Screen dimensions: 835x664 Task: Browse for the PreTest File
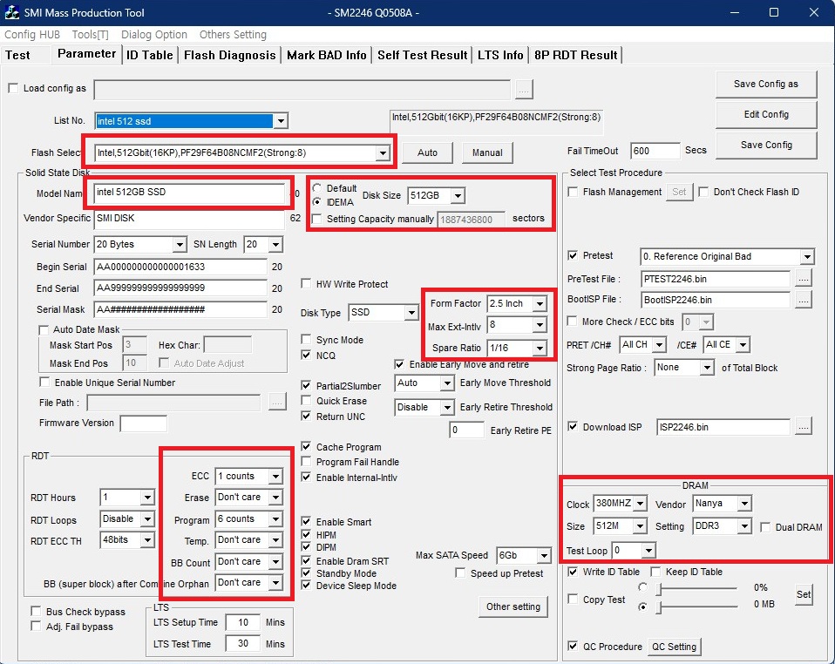tap(804, 279)
